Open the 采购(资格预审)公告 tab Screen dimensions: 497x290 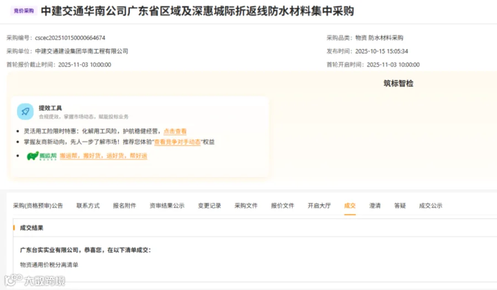coord(38,205)
